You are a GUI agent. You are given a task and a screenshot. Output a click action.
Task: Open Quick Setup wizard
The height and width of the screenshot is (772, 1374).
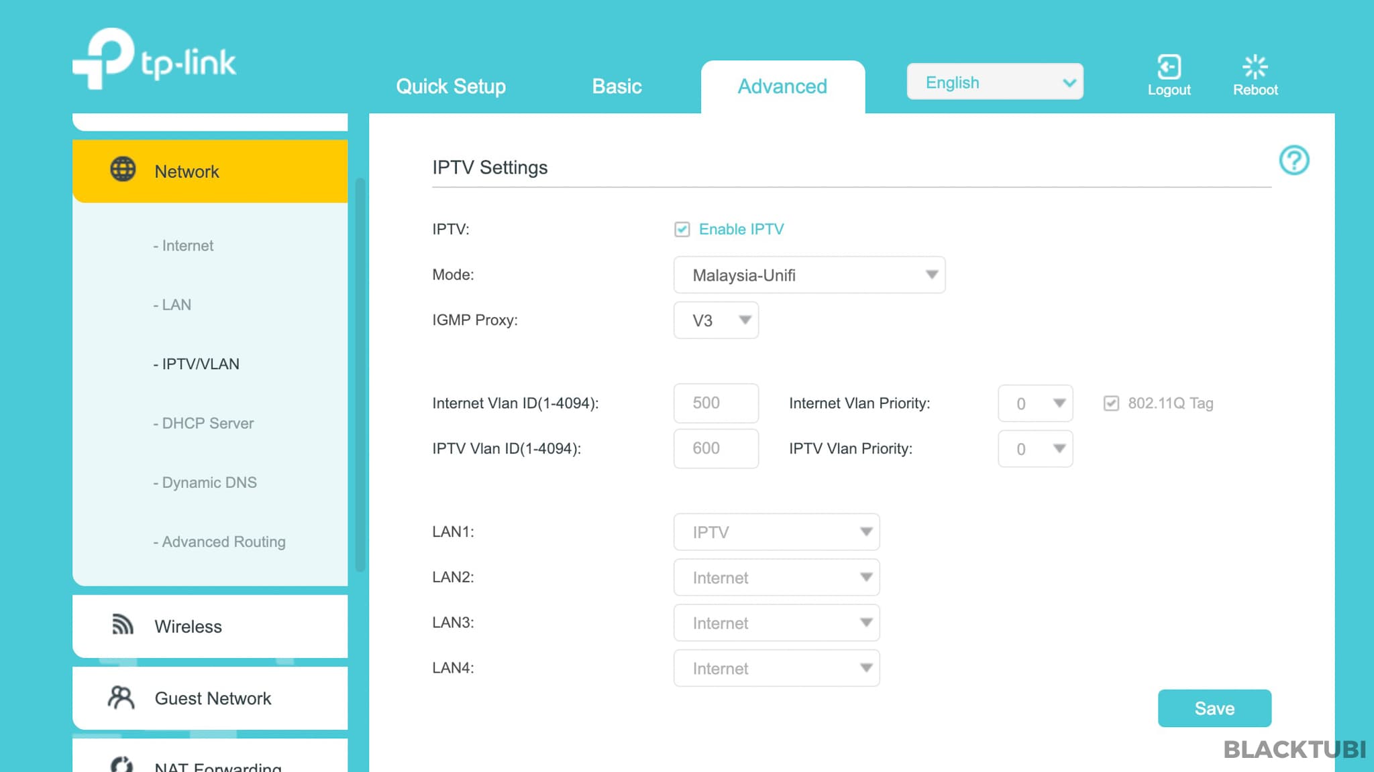pyautogui.click(x=450, y=86)
